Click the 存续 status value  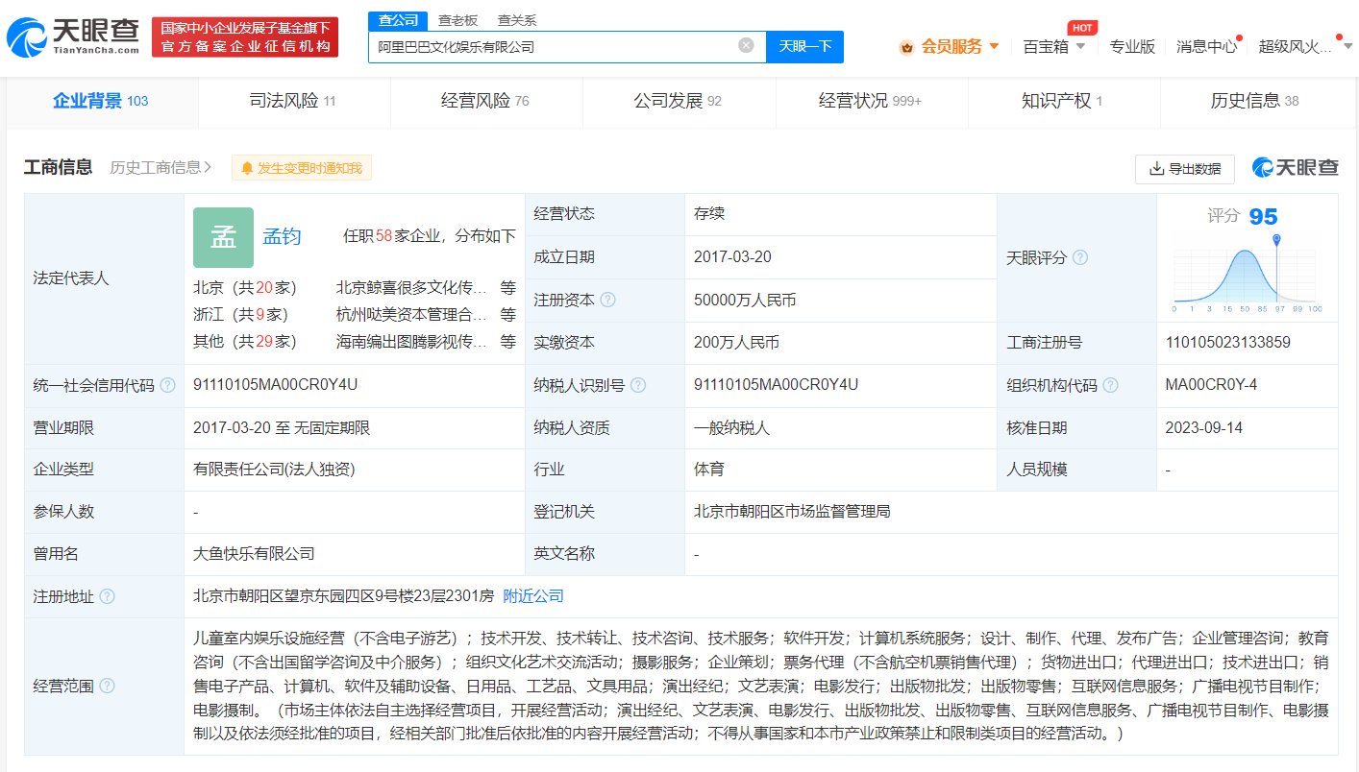709,213
